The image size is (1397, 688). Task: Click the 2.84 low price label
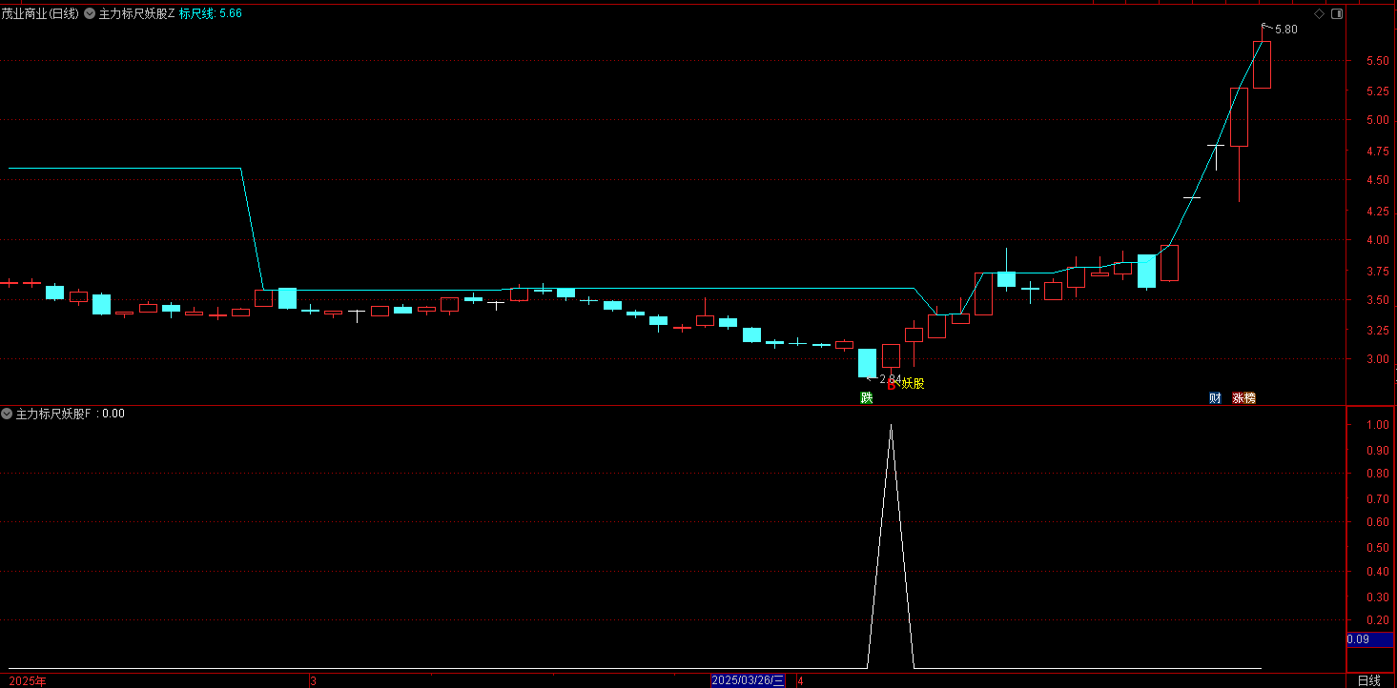891,379
